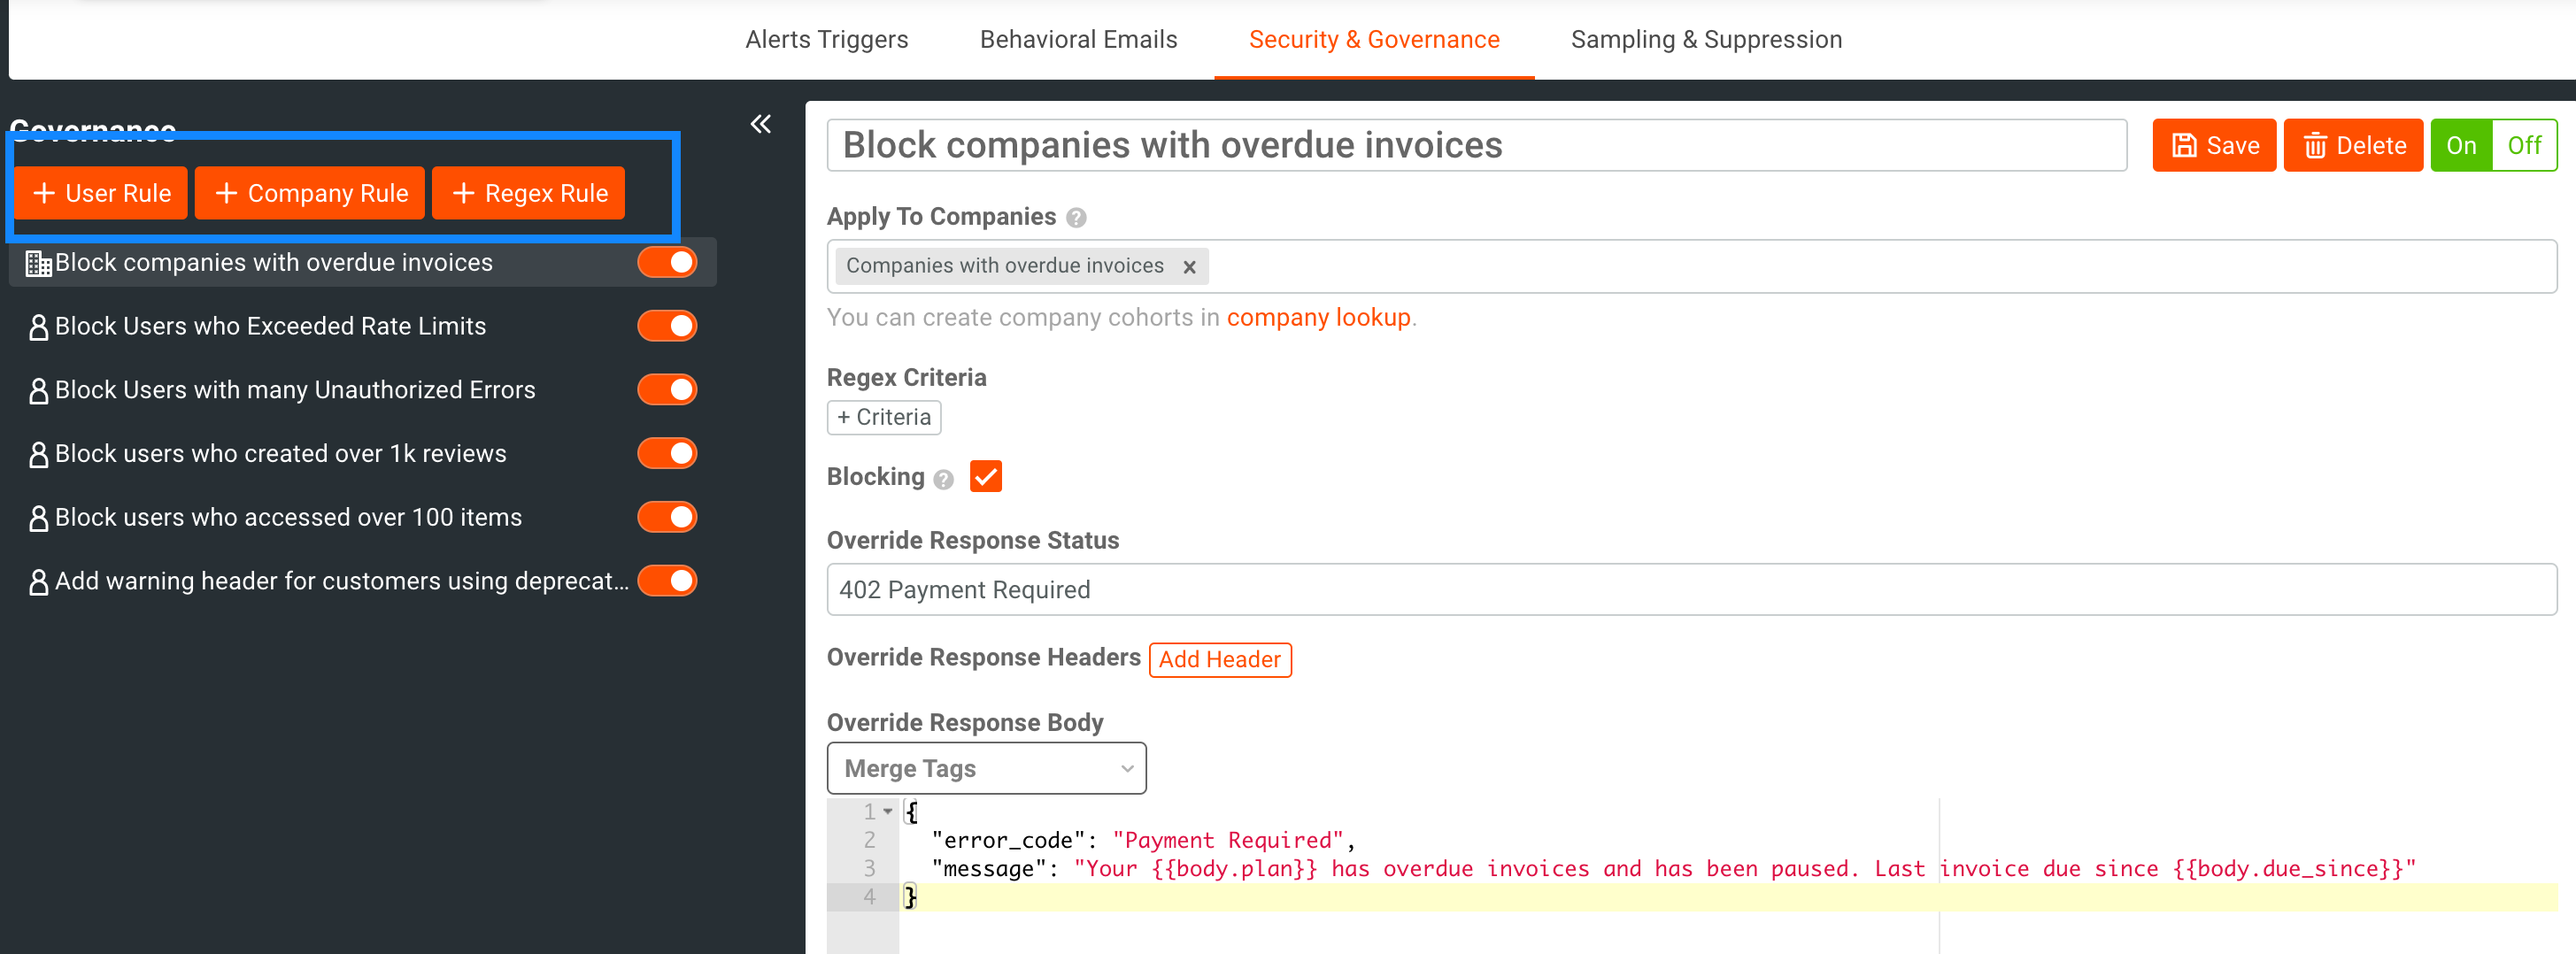Click the user icon beside Exceeded Rate Limits rule
This screenshot has height=954, width=2576.
[x=38, y=327]
